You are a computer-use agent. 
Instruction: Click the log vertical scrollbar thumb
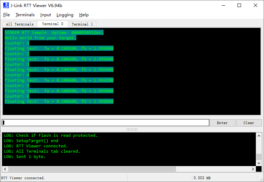coord(259,157)
